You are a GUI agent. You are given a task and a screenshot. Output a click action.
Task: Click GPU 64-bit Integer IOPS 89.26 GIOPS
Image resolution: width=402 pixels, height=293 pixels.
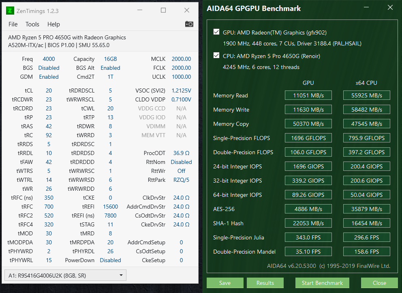[x=308, y=195]
